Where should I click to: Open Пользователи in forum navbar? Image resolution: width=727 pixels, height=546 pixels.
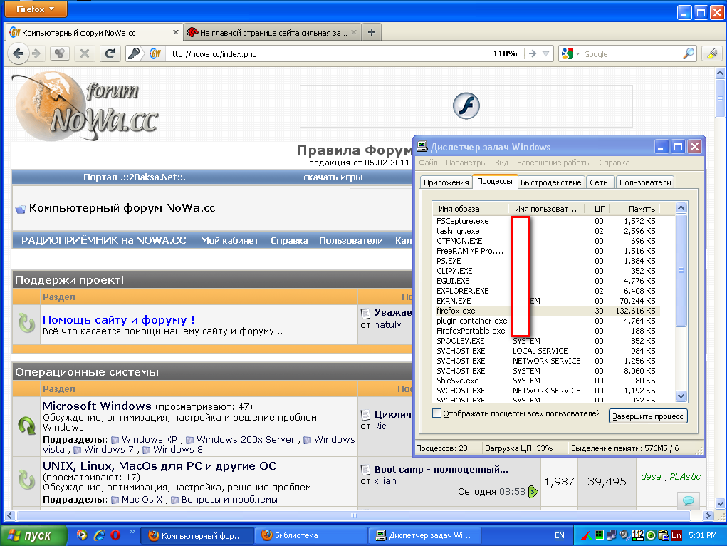point(350,240)
